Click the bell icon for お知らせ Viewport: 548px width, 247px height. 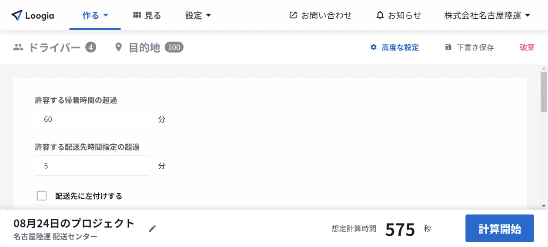(380, 15)
